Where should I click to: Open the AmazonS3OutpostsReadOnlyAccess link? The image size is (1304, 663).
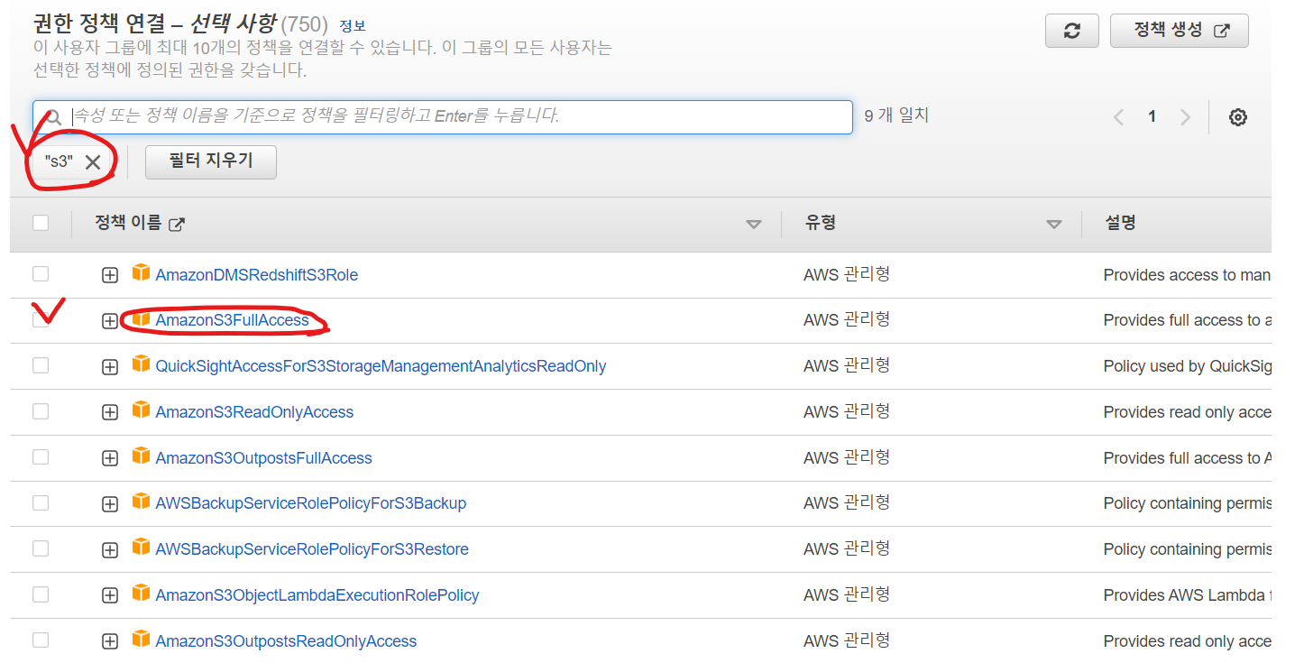pyautogui.click(x=286, y=641)
